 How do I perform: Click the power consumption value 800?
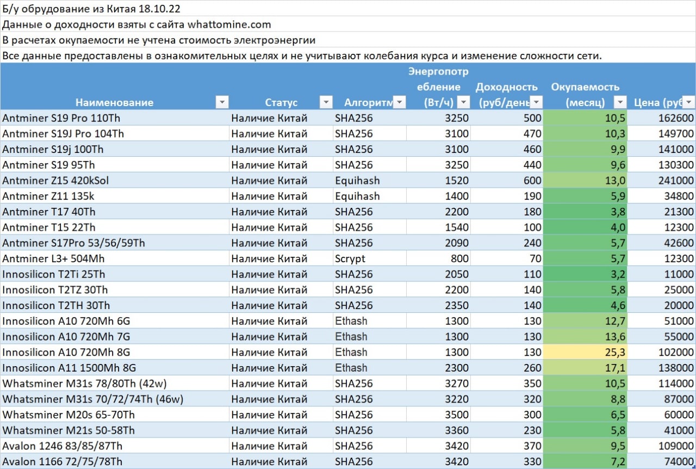click(x=438, y=259)
